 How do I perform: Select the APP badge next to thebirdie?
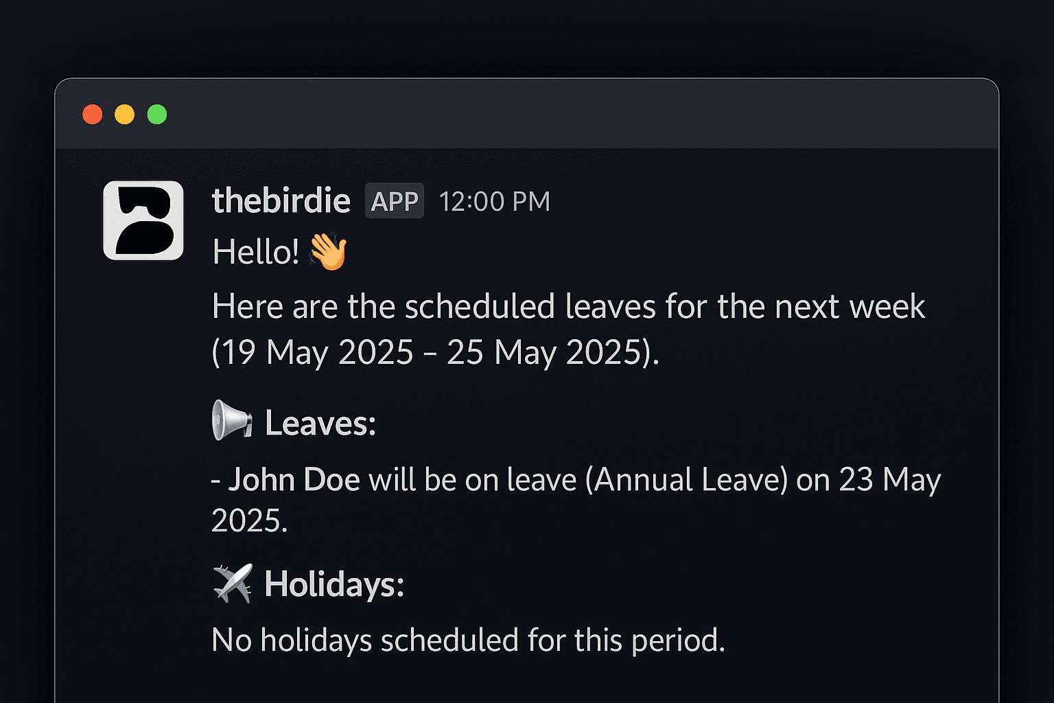[394, 200]
